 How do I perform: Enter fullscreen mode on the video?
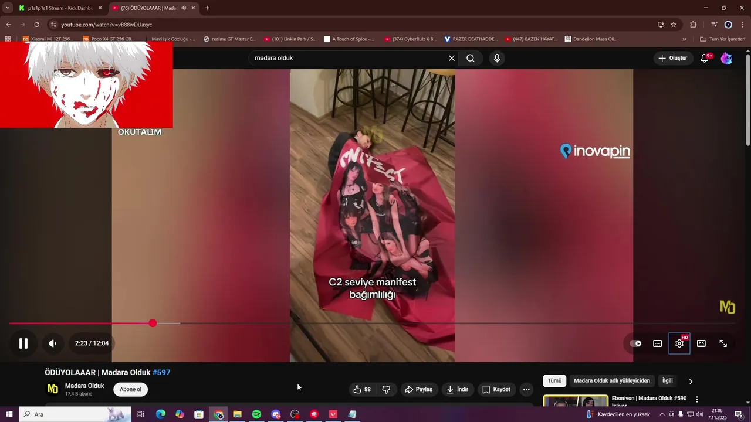pos(723,343)
